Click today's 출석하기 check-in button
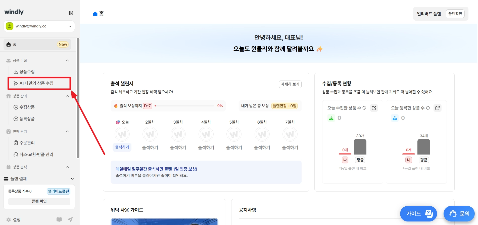 coord(122,147)
